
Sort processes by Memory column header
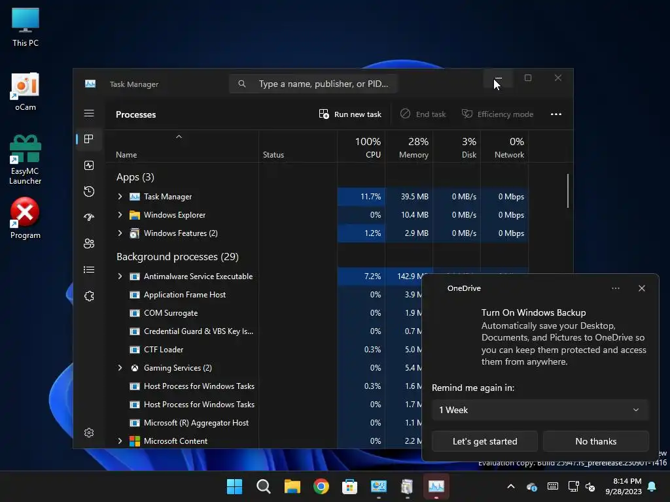click(409, 146)
